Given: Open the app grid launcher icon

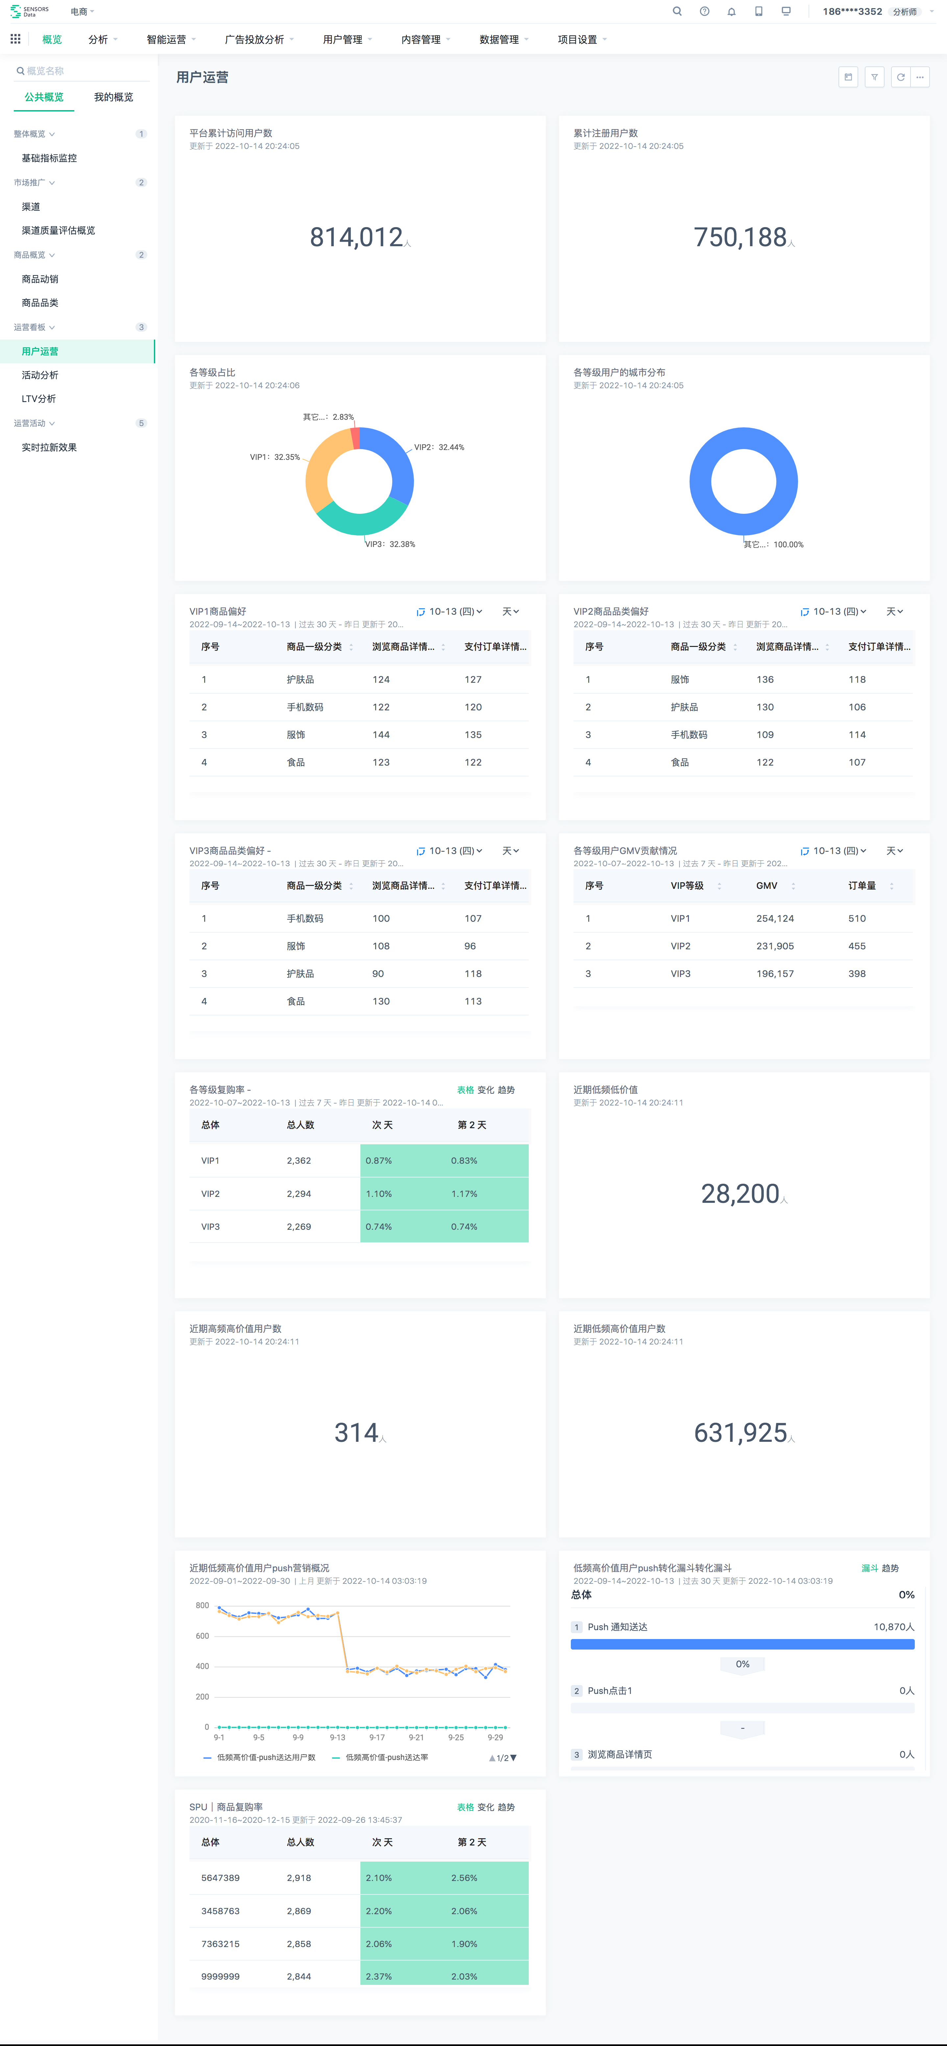Looking at the screenshot, I should (15, 39).
